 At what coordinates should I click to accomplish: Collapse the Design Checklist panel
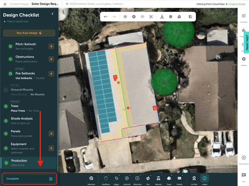[52, 14]
